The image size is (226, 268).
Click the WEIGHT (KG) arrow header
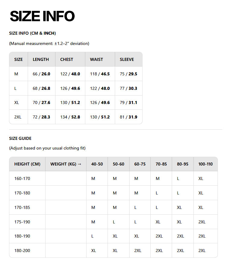click(x=66, y=164)
